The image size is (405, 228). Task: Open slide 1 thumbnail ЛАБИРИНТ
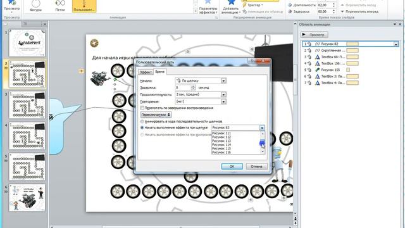(27, 43)
